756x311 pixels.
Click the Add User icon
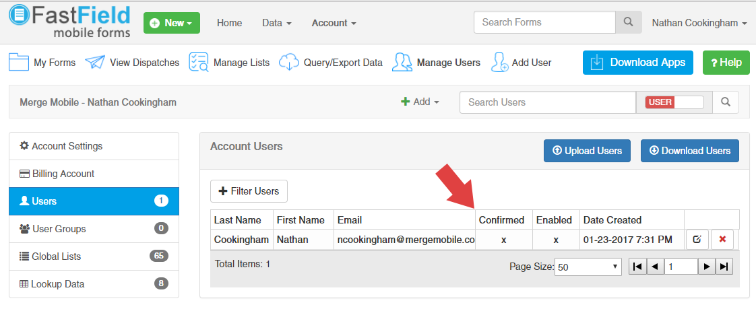499,62
